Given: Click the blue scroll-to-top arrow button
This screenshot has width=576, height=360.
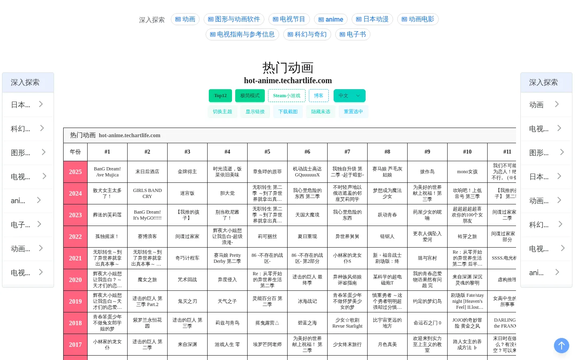Looking at the screenshot, I should point(561,346).
